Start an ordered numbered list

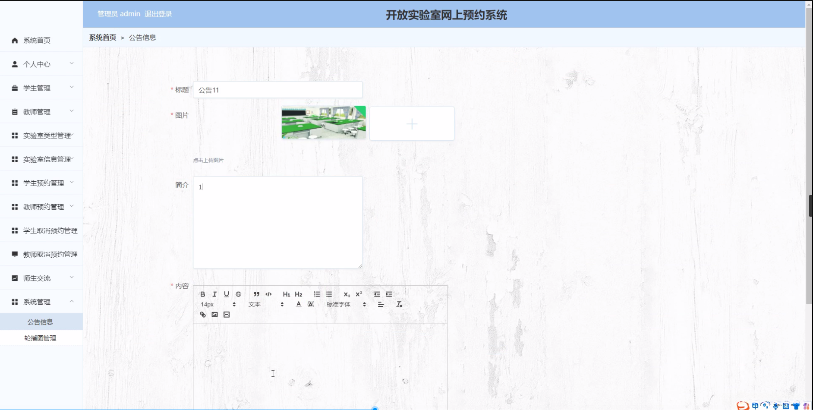tap(317, 294)
